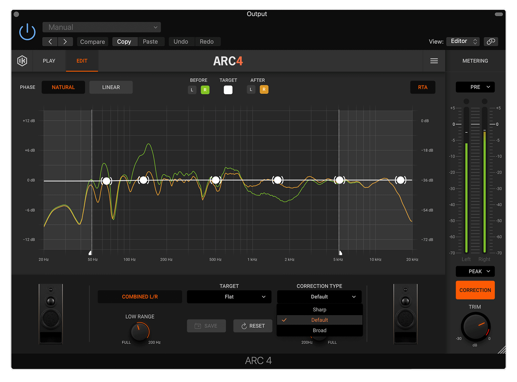Open the hamburger menu next to ARC4
Screen dimensions: 517x382
click(434, 61)
